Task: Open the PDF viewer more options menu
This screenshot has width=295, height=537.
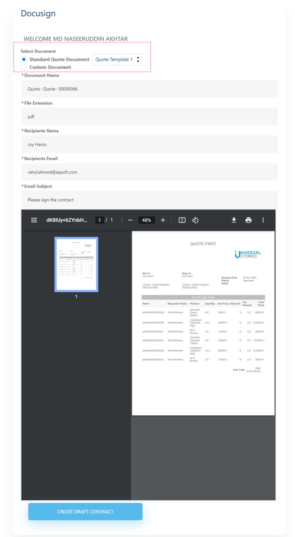Action: pos(263,220)
